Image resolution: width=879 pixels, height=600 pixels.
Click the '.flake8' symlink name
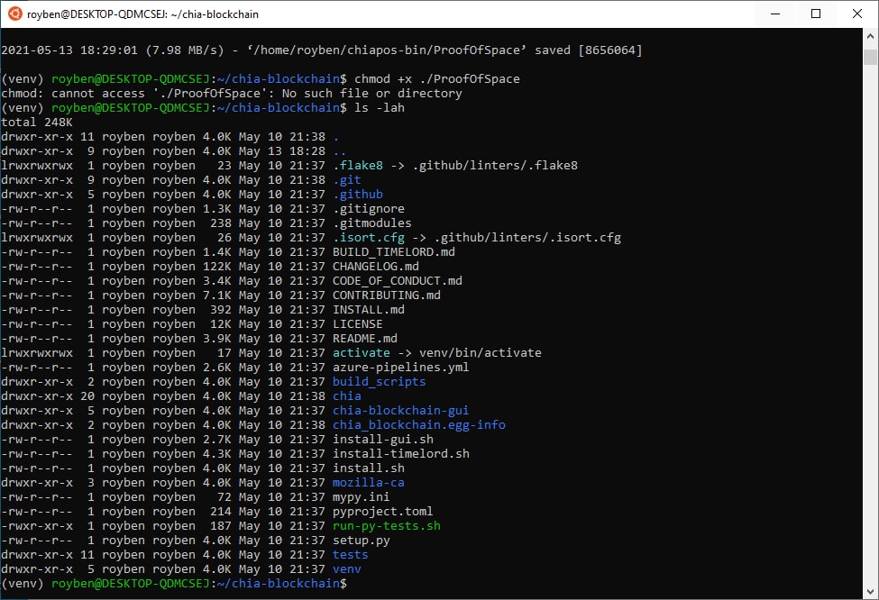358,165
